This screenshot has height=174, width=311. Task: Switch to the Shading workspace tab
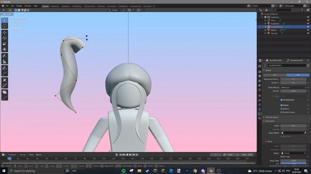click(101, 6)
